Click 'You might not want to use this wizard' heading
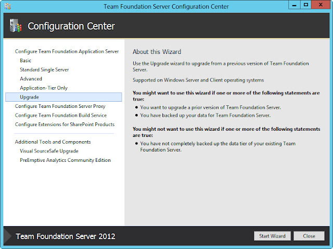The width and height of the screenshot is (333, 249). tap(226, 132)
